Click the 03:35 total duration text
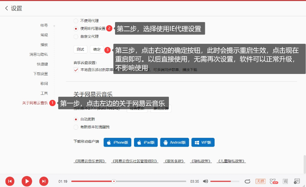The width and height of the screenshot is (306, 187). tap(194, 182)
